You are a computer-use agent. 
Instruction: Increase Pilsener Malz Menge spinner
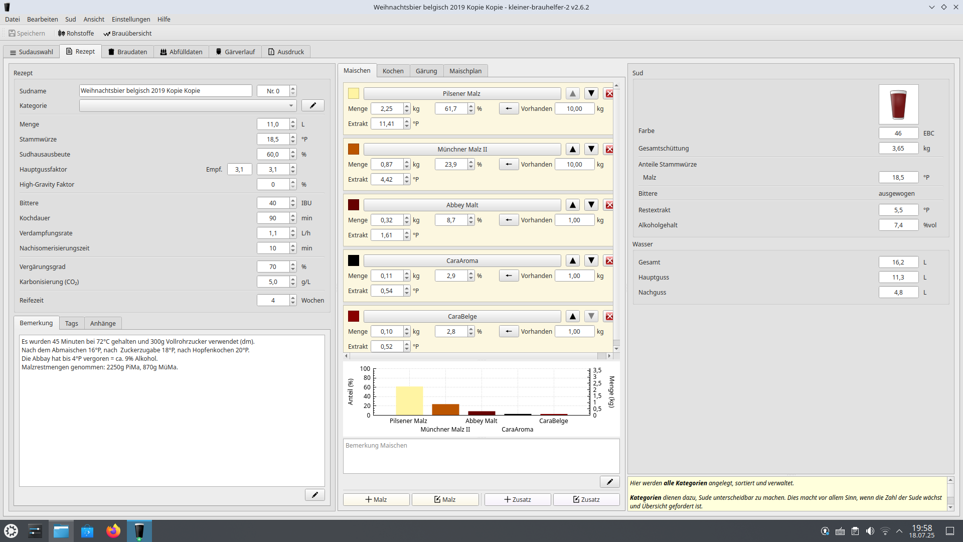(x=407, y=106)
